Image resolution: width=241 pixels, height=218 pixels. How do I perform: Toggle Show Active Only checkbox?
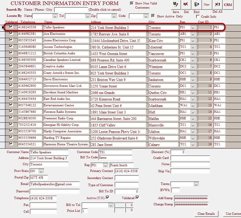coord(153,16)
